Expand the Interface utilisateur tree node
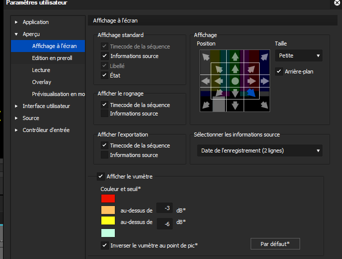342x259 pixels. coord(16,106)
